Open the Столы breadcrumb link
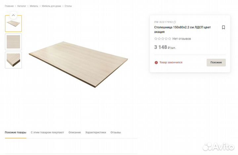 point(68,6)
